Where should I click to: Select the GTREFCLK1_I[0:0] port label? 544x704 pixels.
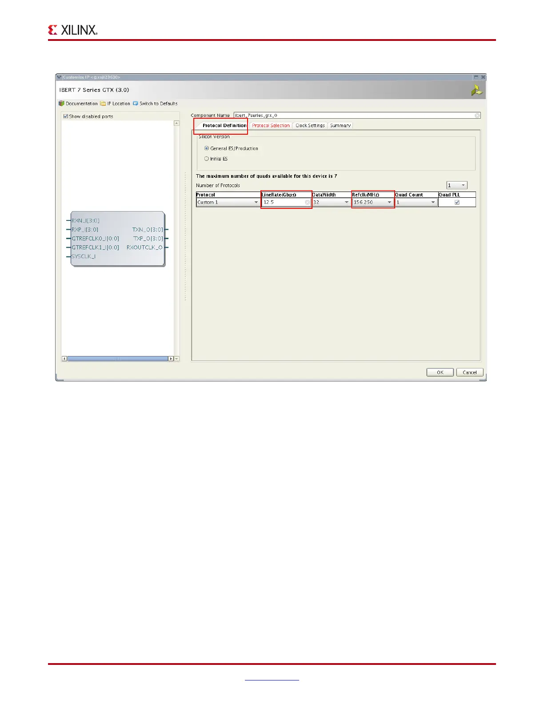[x=96, y=248]
